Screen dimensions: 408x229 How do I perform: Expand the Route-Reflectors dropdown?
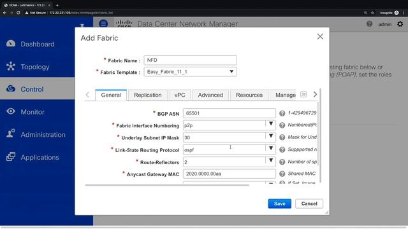pos(271,160)
